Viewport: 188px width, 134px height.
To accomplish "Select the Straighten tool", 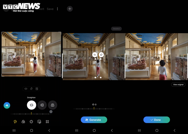I will (x=32, y=105).
